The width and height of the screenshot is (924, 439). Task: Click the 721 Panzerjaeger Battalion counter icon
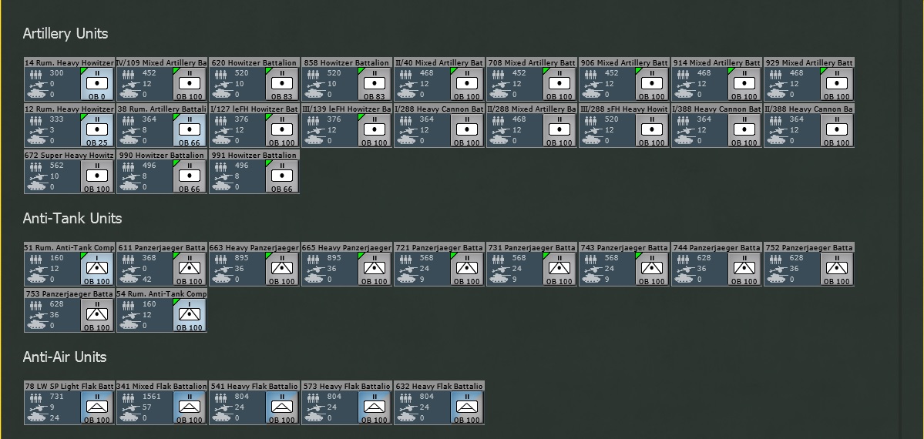click(467, 269)
